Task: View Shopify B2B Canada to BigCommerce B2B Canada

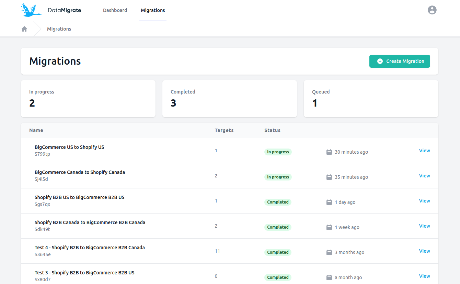Action: (x=425, y=226)
